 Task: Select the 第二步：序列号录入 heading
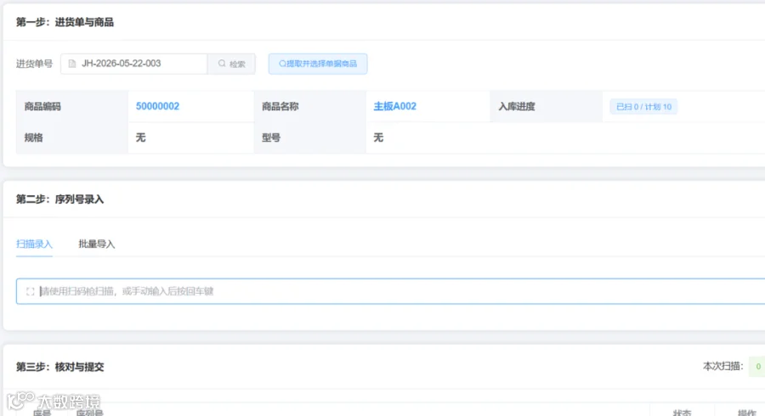tap(60, 200)
